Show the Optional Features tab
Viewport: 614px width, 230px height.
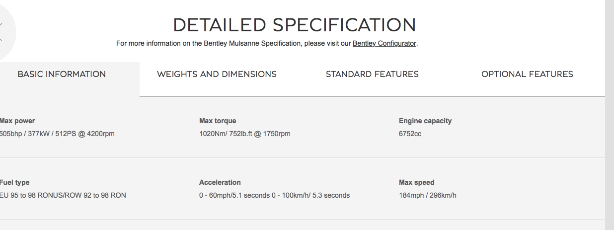pyautogui.click(x=527, y=75)
